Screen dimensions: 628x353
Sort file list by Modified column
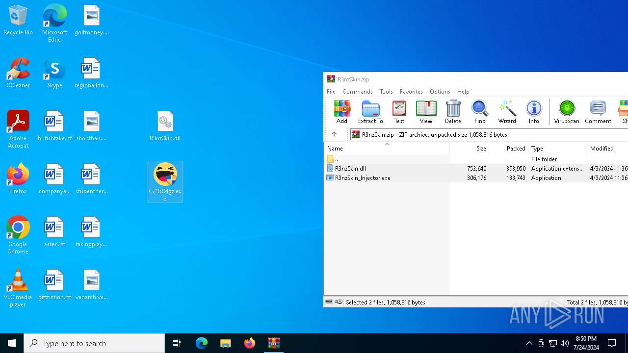coord(607,149)
